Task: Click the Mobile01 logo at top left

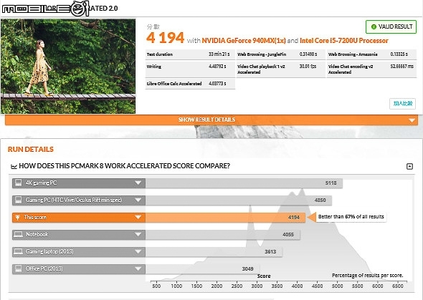Action: point(45,9)
